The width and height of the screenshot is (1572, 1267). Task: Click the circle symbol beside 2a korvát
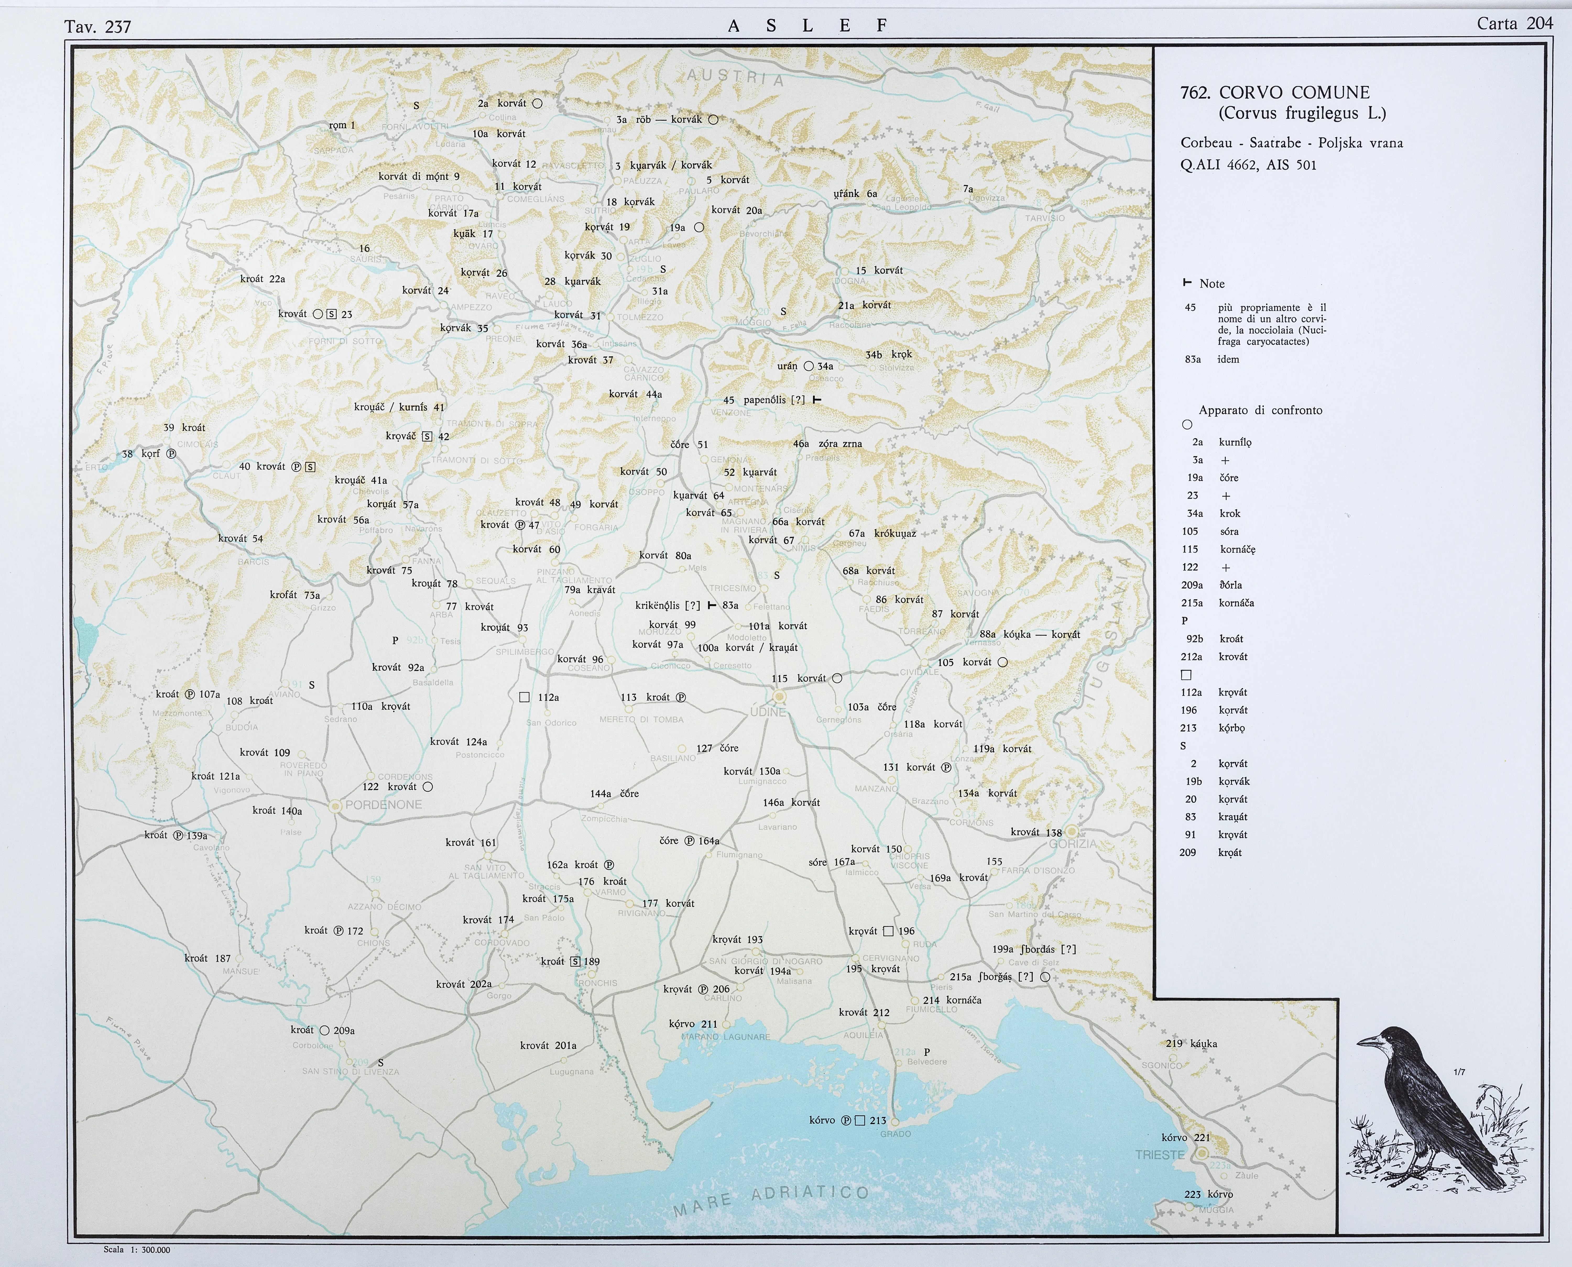point(537,104)
